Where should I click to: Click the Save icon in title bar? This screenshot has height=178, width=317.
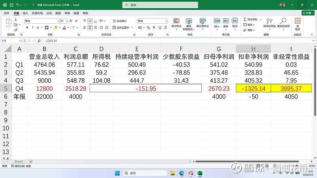11,5
